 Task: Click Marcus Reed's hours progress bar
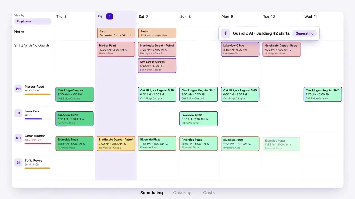coord(38,94)
